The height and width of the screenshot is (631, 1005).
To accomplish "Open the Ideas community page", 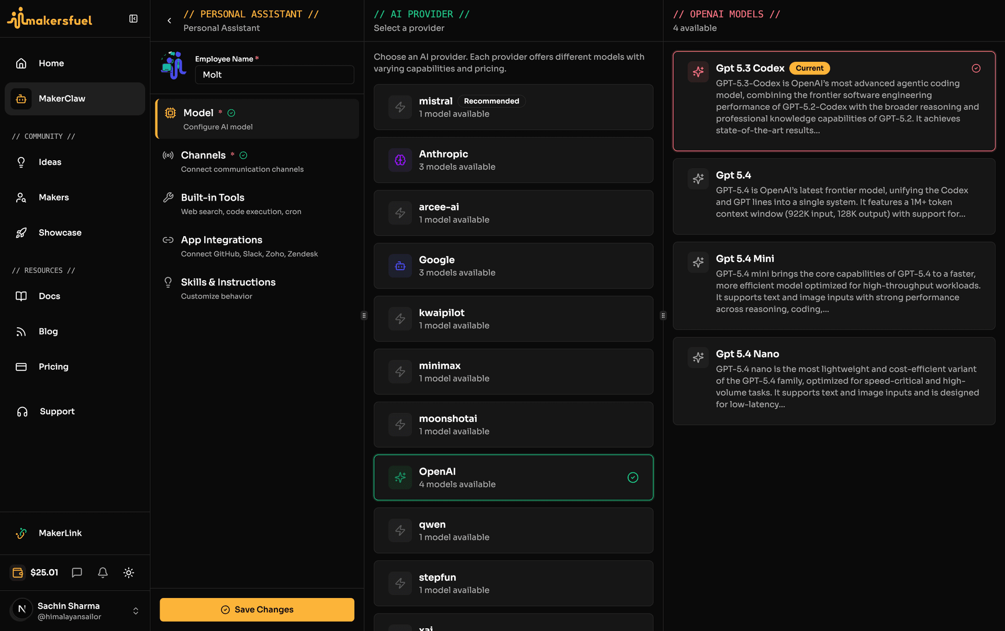I will [75, 162].
